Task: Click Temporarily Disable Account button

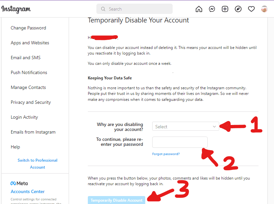Action: pos(117,200)
